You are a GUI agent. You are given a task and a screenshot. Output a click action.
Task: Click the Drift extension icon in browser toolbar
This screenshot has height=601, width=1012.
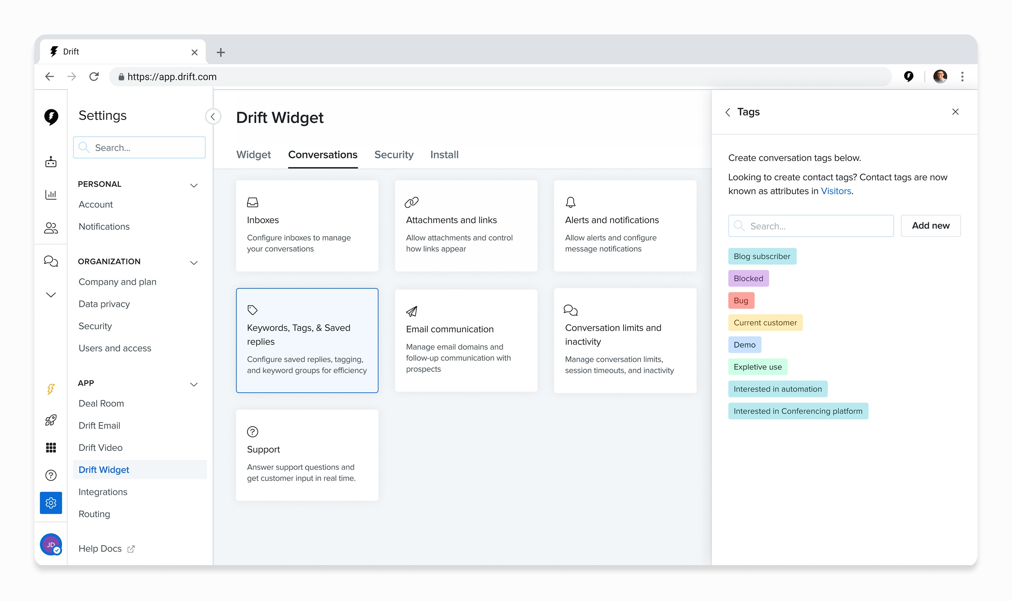pyautogui.click(x=908, y=76)
